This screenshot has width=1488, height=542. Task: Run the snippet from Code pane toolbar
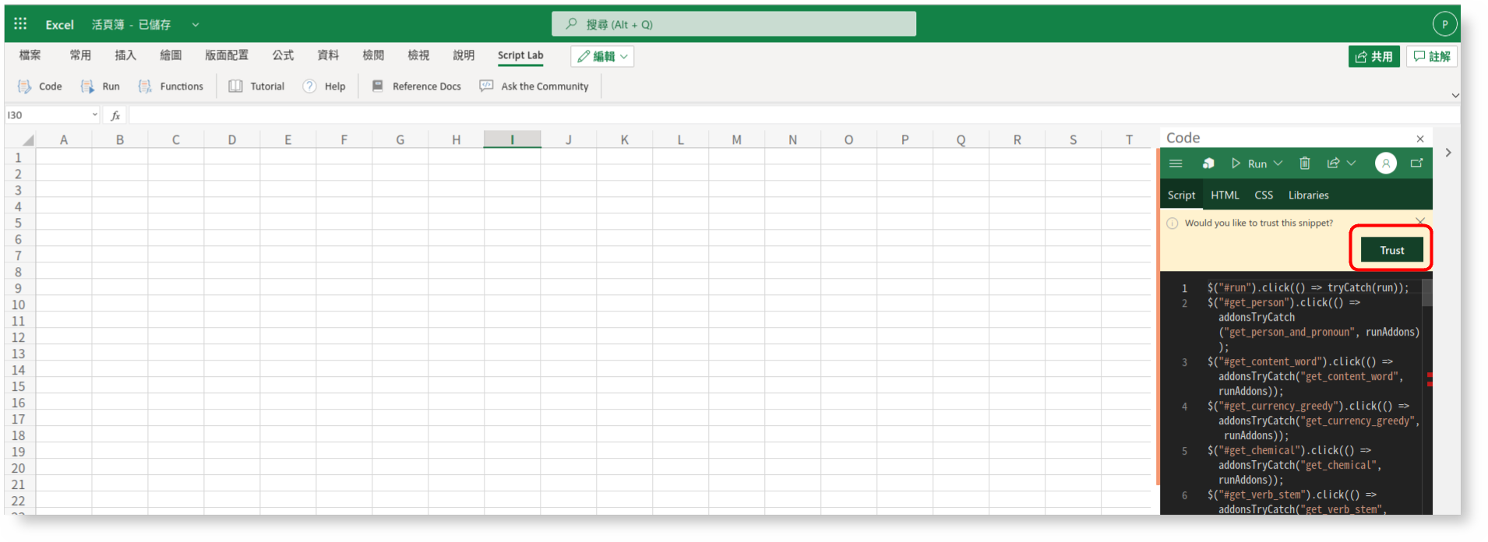pos(1249,164)
